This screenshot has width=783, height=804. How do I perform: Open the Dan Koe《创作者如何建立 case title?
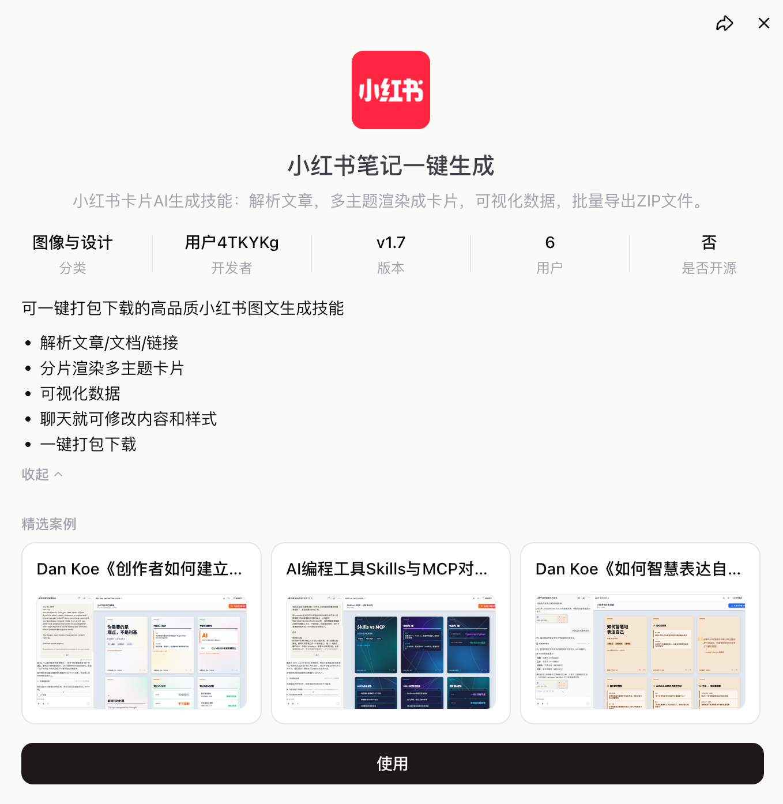click(140, 569)
